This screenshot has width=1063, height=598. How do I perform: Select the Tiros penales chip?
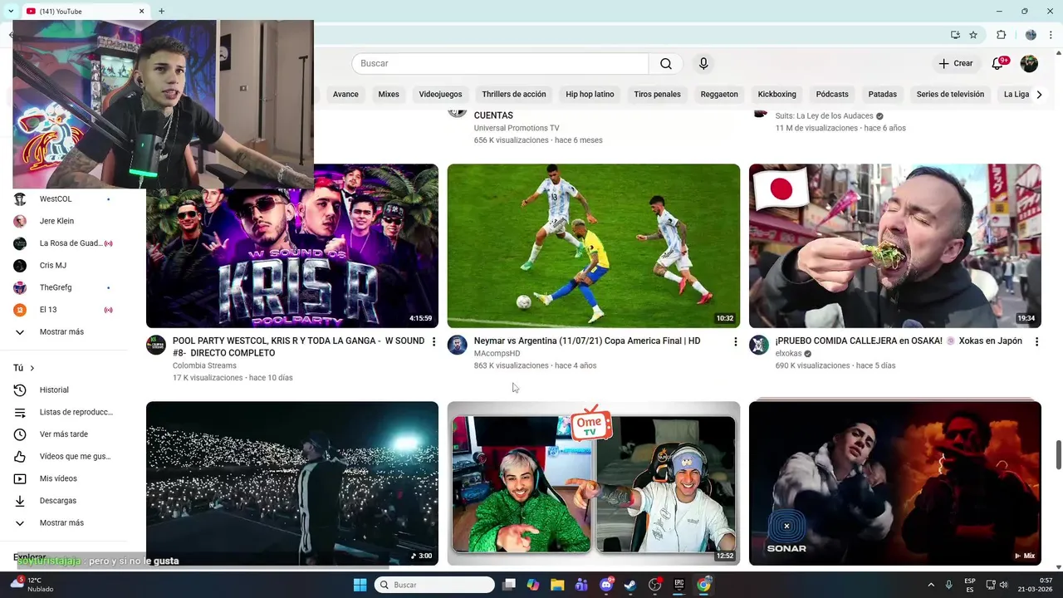657,95
